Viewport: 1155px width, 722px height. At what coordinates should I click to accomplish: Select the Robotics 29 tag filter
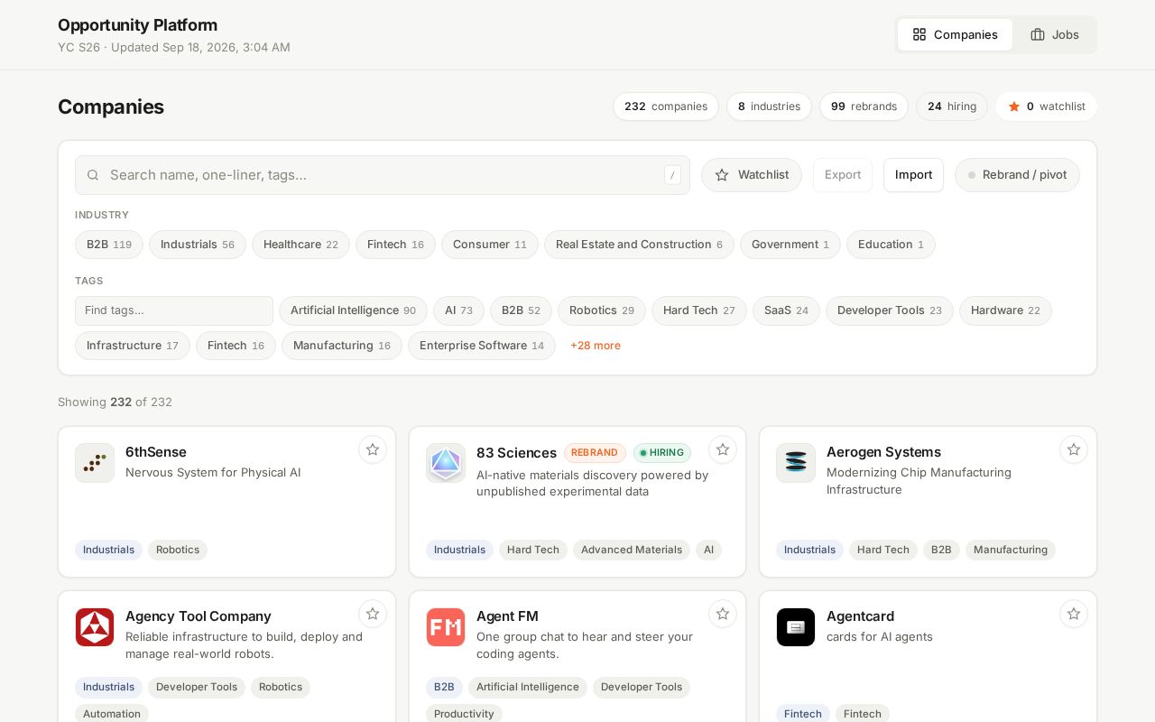[x=602, y=310]
